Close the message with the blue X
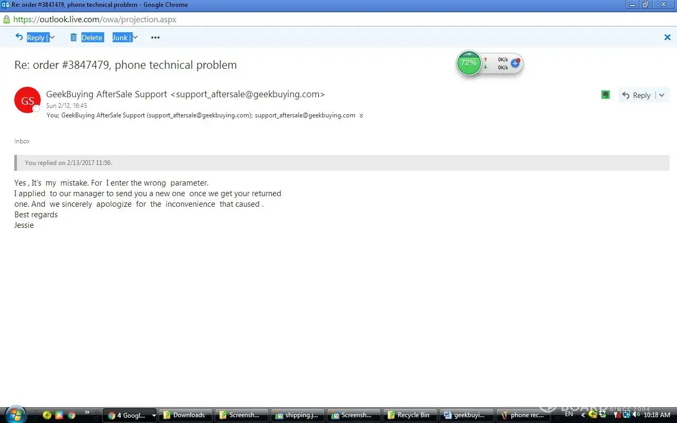Screen dimensions: 677x423 pyautogui.click(x=667, y=37)
